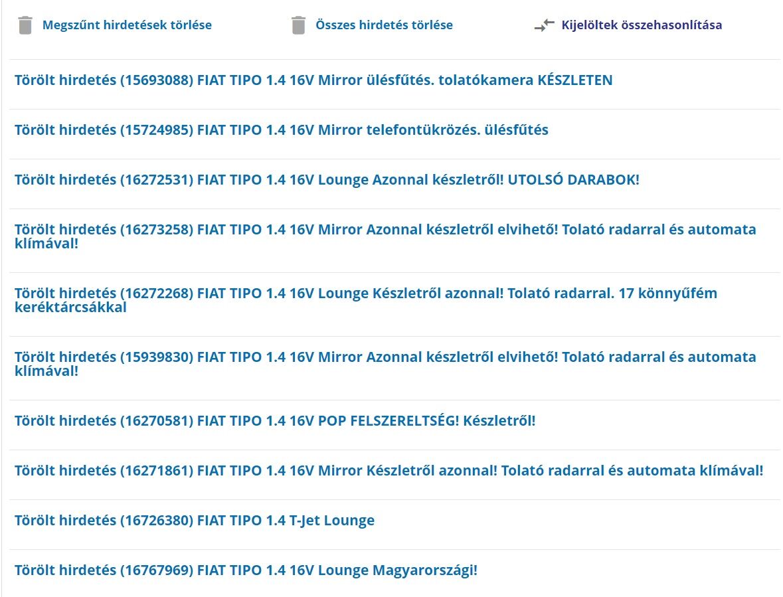Open ad 16271861 Mirror Készletről azonnal
Image resolution: width=783 pixels, height=597 pixels.
(x=389, y=471)
